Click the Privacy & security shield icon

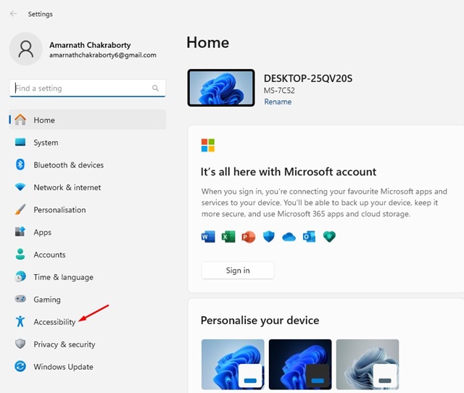pos(20,344)
